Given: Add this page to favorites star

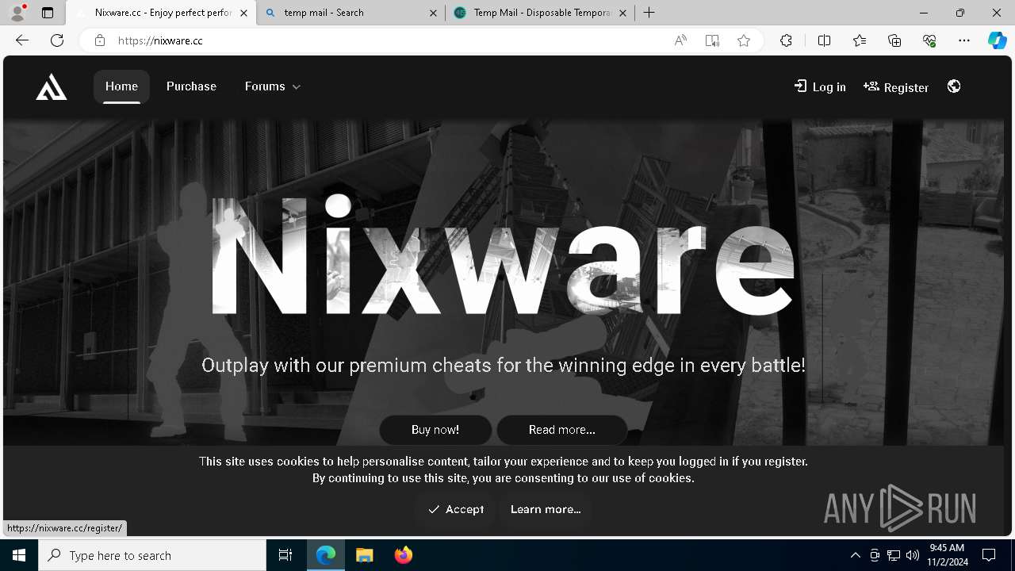Looking at the screenshot, I should coord(744,40).
